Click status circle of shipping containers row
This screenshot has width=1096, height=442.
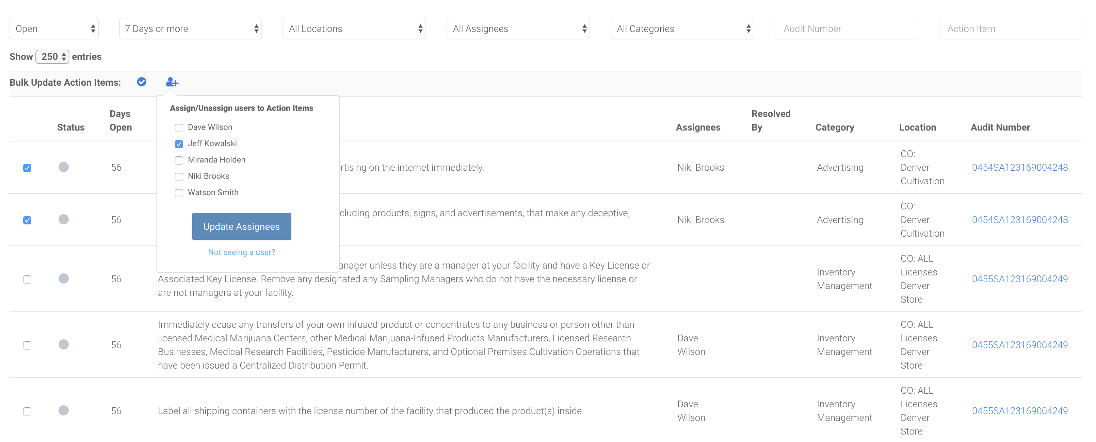click(63, 410)
